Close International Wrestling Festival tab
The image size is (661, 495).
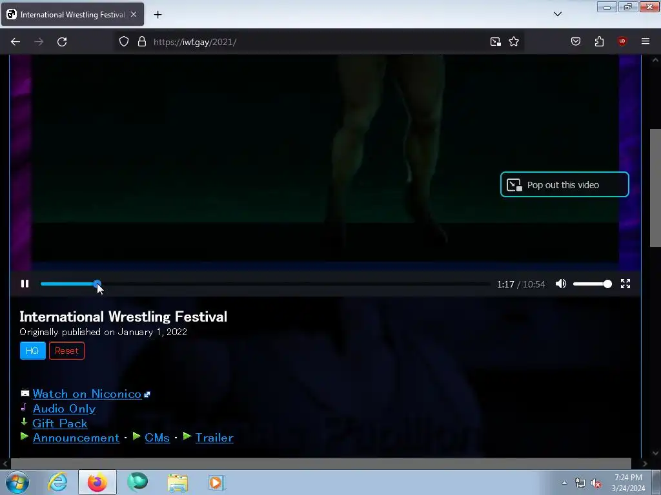134,15
